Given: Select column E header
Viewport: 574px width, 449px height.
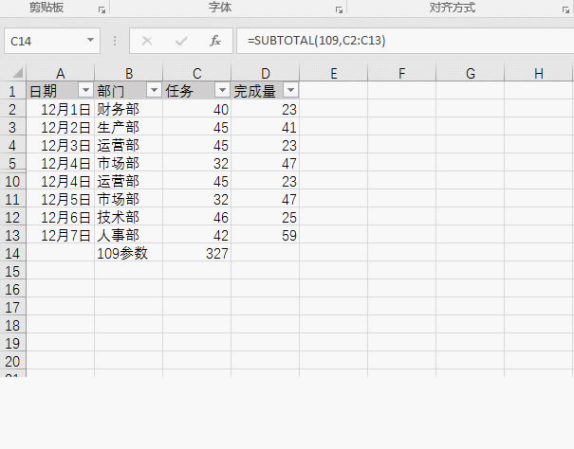Looking at the screenshot, I should pyautogui.click(x=334, y=73).
